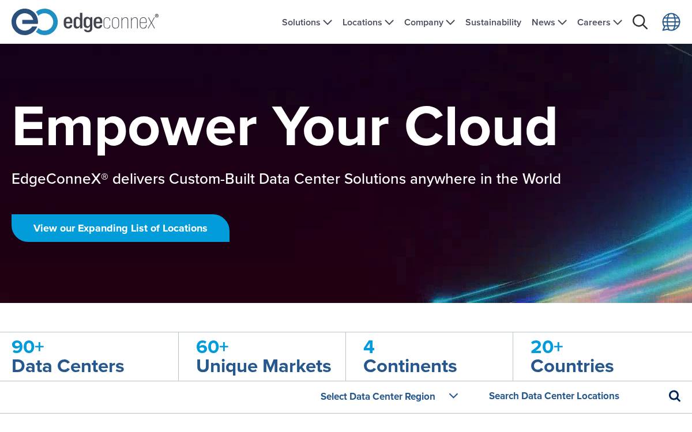Go to the Sustainability page
This screenshot has height=432, width=692.
(x=493, y=22)
